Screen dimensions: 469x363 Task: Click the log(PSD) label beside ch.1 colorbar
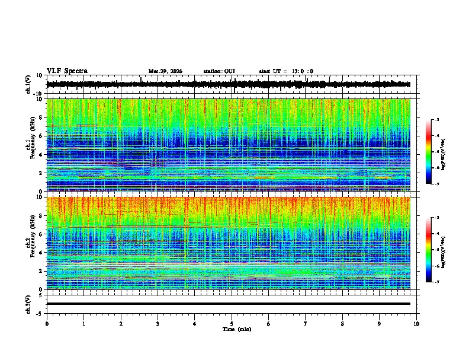point(444,154)
